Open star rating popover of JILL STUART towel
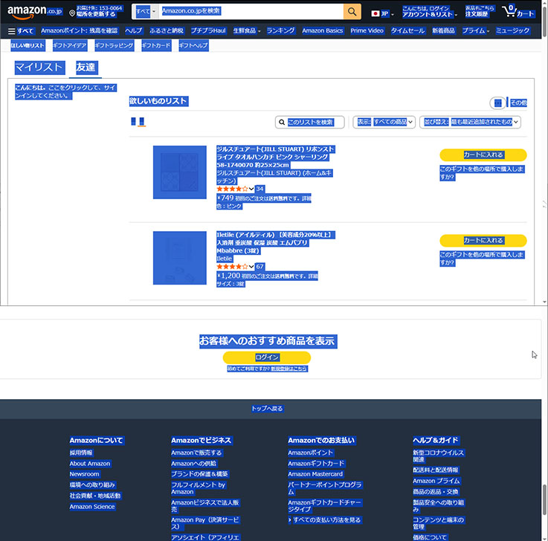548x541 pixels. (x=235, y=189)
